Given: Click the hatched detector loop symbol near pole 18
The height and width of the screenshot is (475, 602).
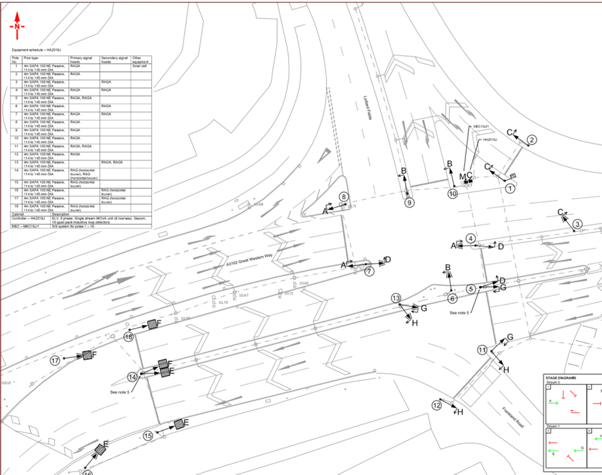Looking at the screenshot, I should 151,325.
